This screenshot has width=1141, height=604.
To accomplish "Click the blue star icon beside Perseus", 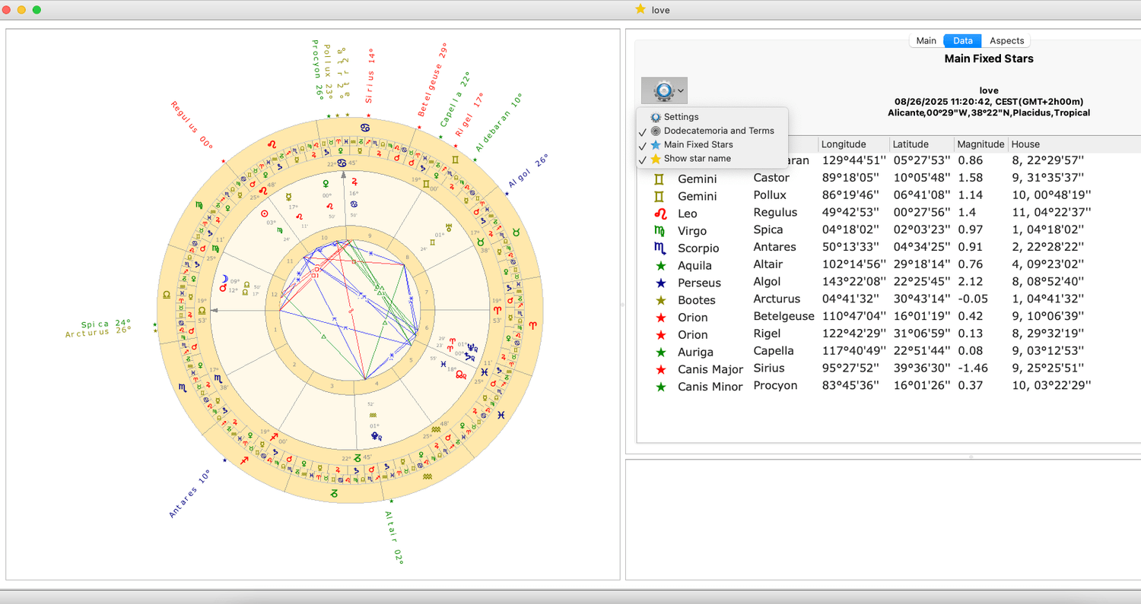I will tap(660, 283).
